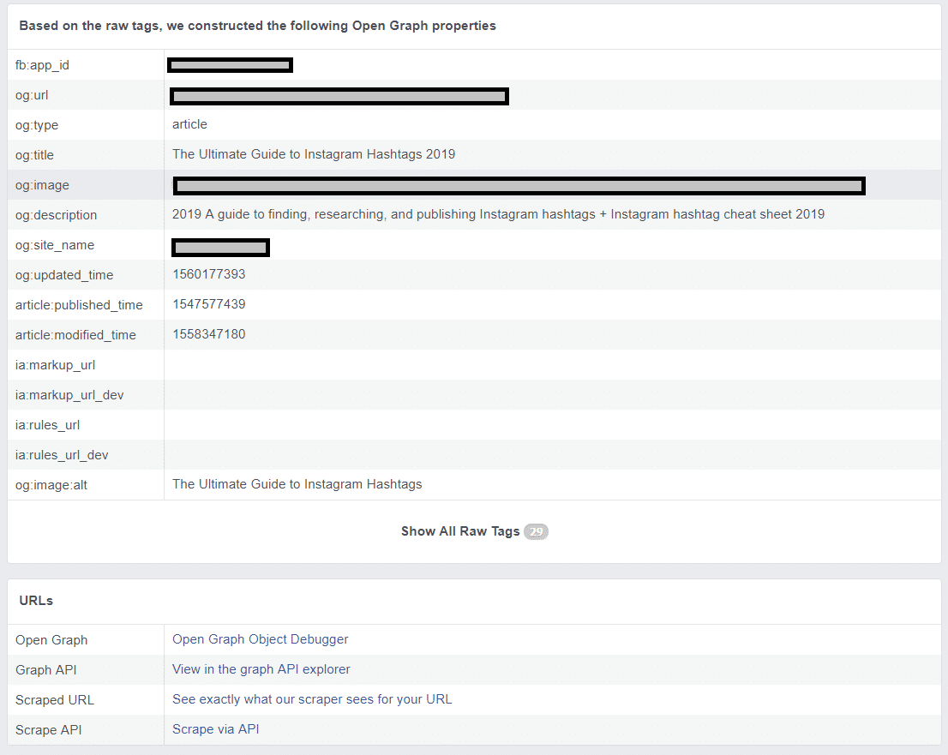Screen dimensions: 948x755
Task: Click the Open Graph properties header text
Action: [x=255, y=25]
